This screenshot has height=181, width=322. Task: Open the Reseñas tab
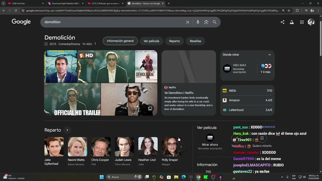[195, 41]
